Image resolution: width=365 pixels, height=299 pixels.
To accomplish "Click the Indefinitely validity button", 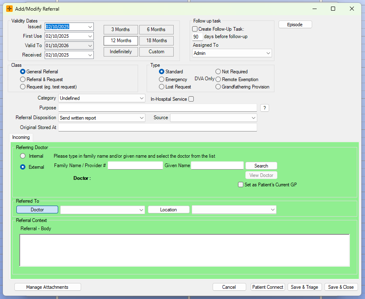I will point(120,52).
